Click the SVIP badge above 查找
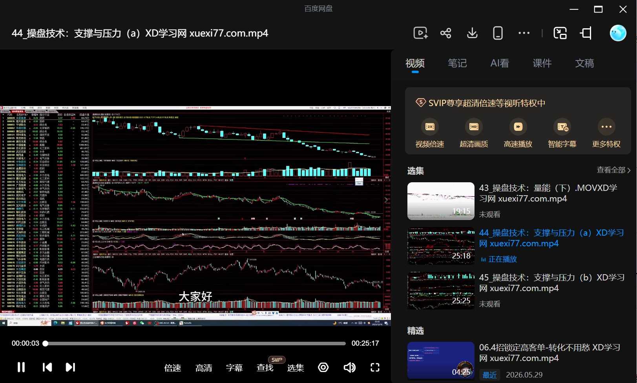Viewport: 637px width, 383px height. 277,360
